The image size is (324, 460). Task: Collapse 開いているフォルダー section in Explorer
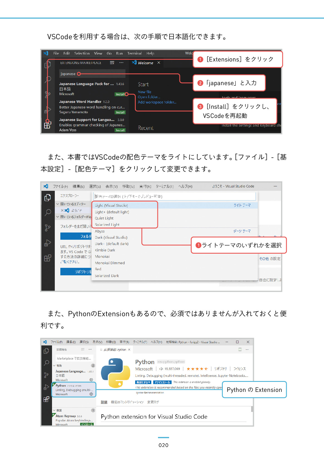pyautogui.click(x=58, y=217)
